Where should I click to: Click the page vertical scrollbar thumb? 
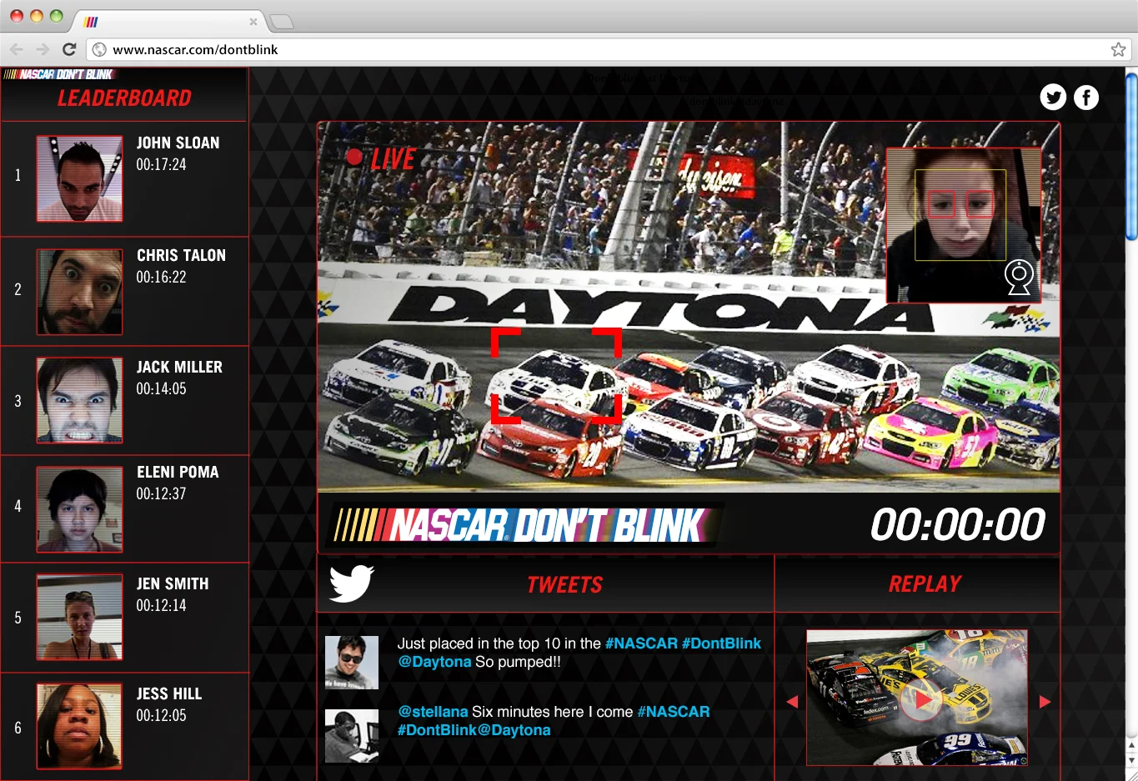(x=1131, y=156)
